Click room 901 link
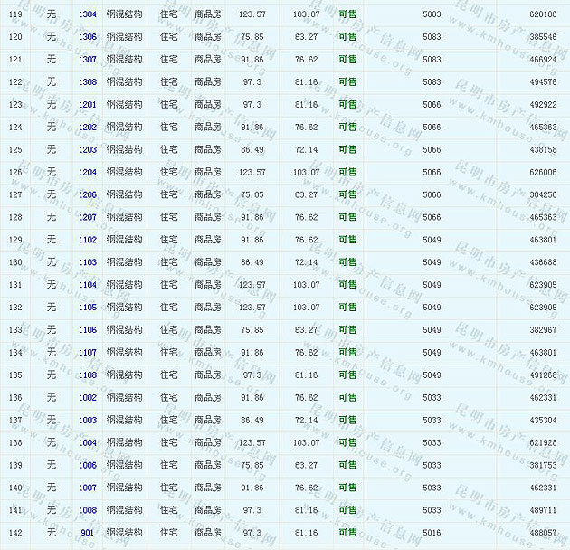This screenshot has width=570, height=550. pos(88,533)
